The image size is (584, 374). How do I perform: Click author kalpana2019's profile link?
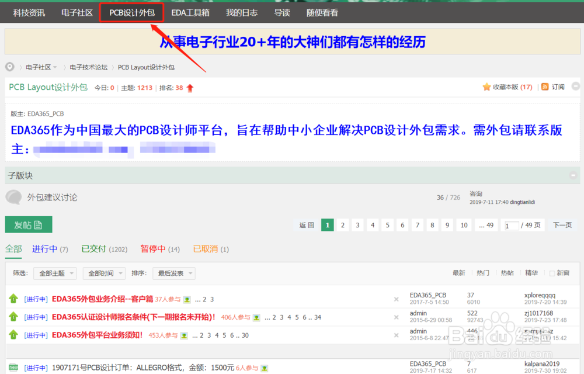click(542, 363)
